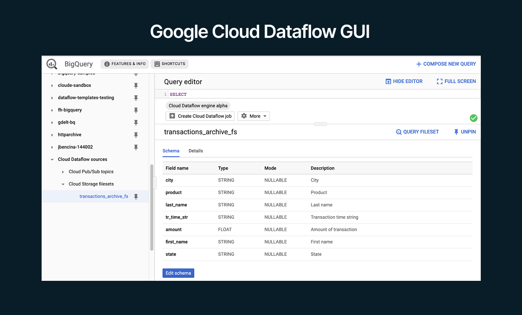Click the 'state' field name
The image size is (522, 315).
point(171,254)
